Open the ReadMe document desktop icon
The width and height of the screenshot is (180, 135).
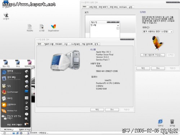[30, 28]
